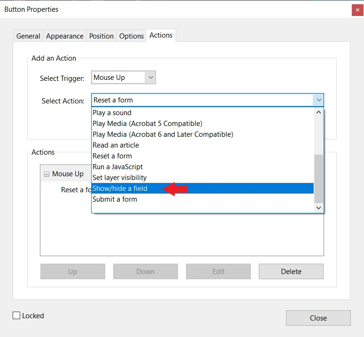Close the Button Properties dialog window

coord(357,10)
